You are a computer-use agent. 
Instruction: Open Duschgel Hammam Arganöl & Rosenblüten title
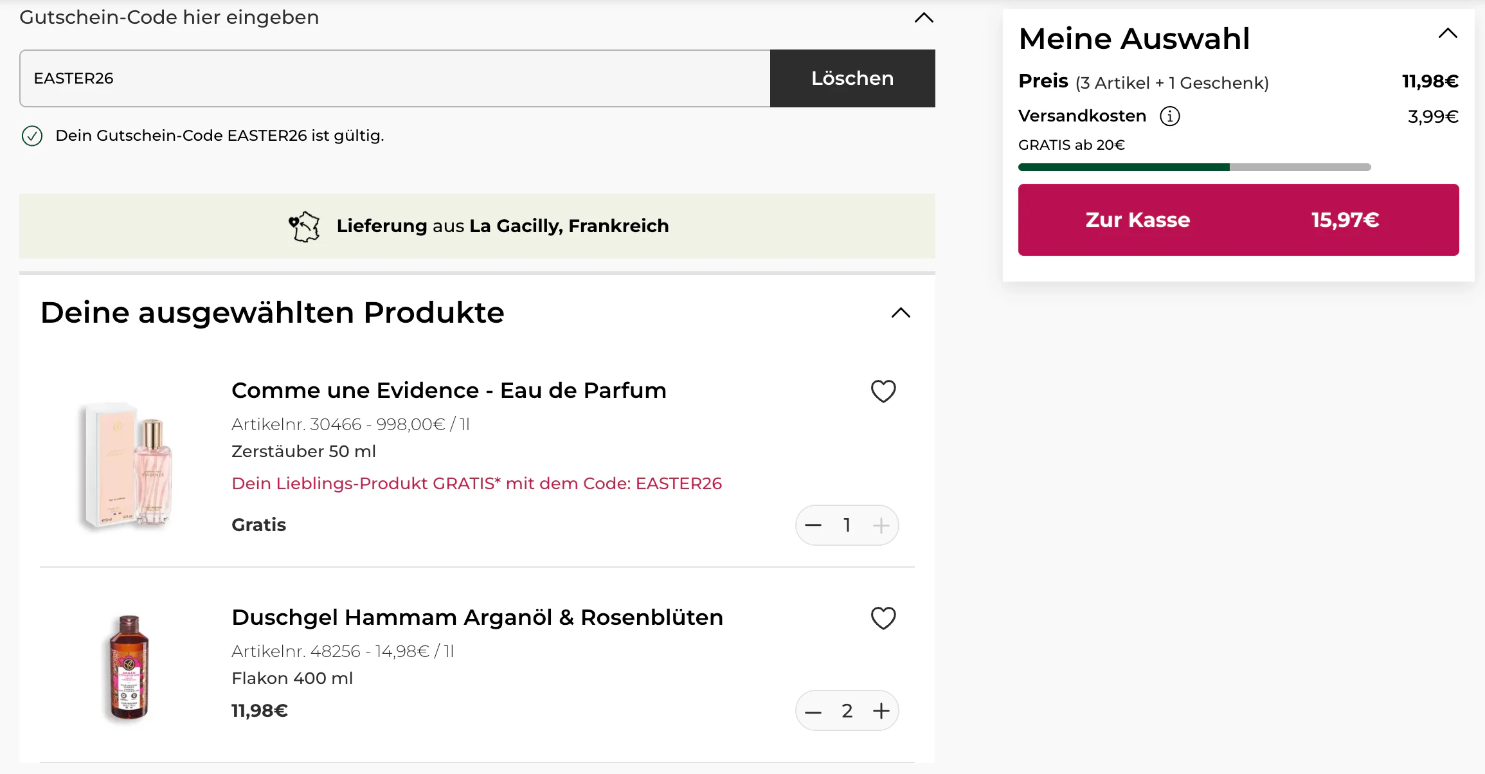[x=477, y=617]
